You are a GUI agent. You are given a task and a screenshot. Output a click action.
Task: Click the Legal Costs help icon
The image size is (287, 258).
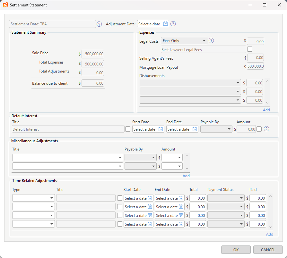click(211, 40)
